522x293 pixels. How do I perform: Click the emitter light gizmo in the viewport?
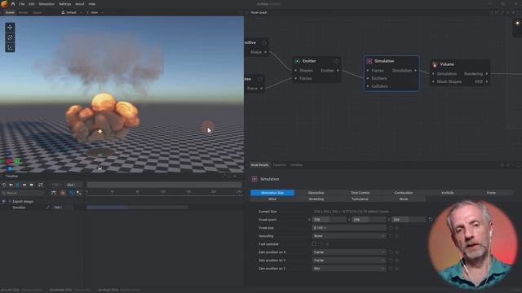[x=100, y=131]
